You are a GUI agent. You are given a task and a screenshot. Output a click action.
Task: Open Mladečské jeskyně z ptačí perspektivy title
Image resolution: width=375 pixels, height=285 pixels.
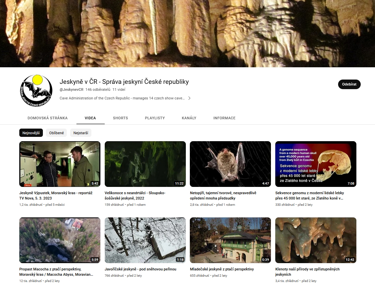[x=222, y=269]
